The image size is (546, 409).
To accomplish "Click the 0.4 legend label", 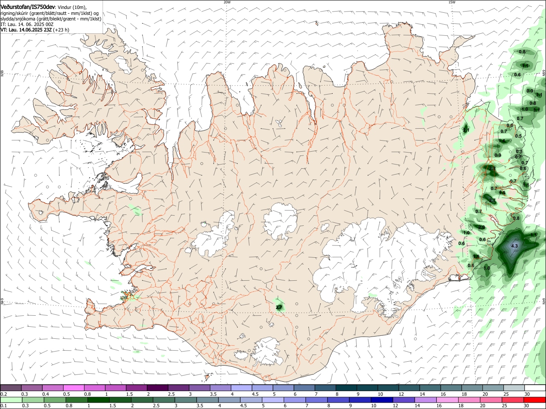I will point(46,394).
